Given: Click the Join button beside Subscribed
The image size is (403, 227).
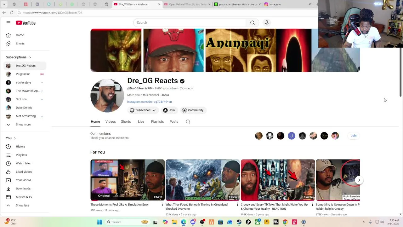Looking at the screenshot, I should (169, 110).
